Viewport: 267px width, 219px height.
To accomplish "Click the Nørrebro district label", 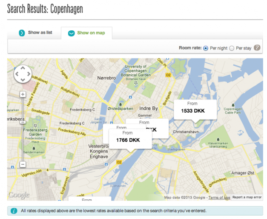I will [106, 78].
